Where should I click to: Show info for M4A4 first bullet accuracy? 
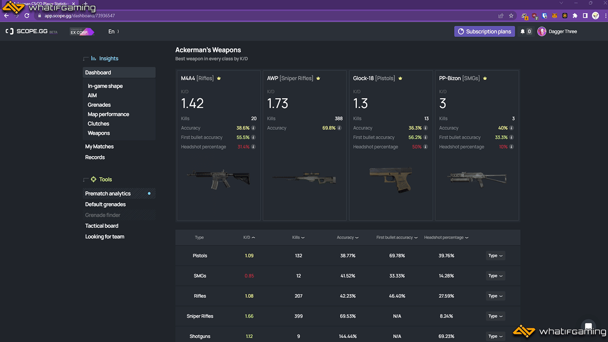pos(253,137)
